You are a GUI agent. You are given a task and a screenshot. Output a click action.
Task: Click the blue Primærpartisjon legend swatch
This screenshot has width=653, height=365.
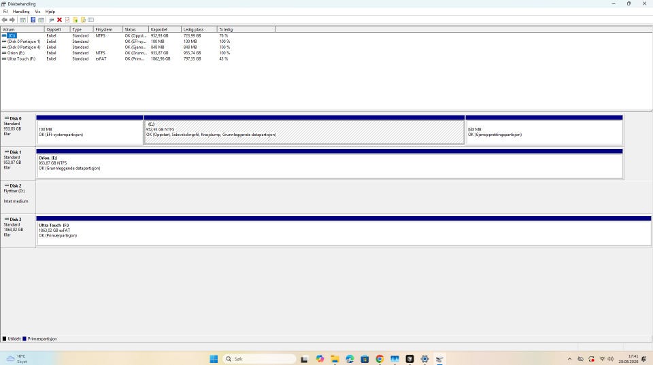pyautogui.click(x=24, y=338)
